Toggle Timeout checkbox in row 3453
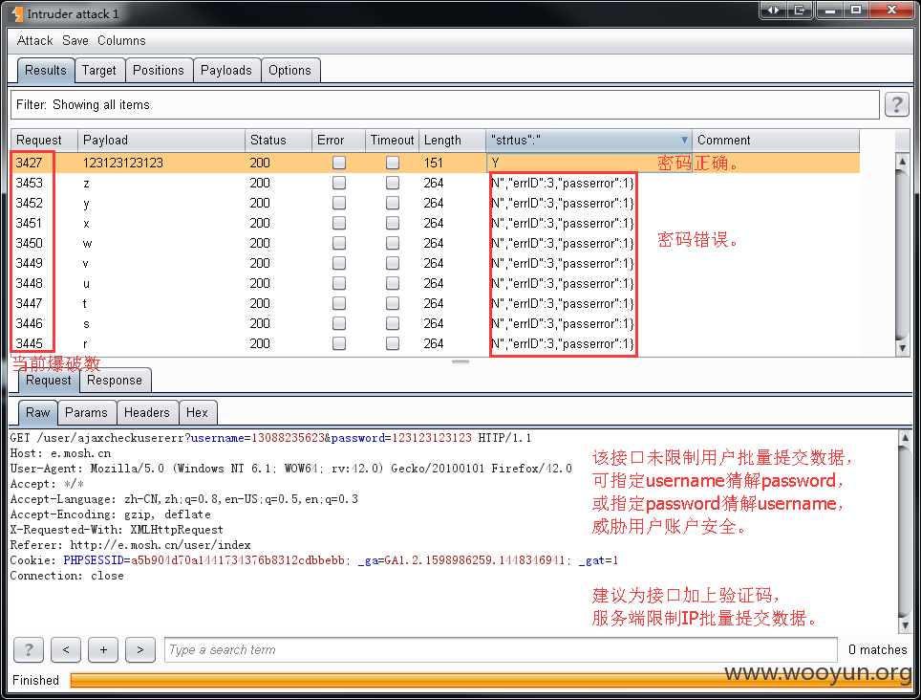The height and width of the screenshot is (700, 921). click(393, 183)
